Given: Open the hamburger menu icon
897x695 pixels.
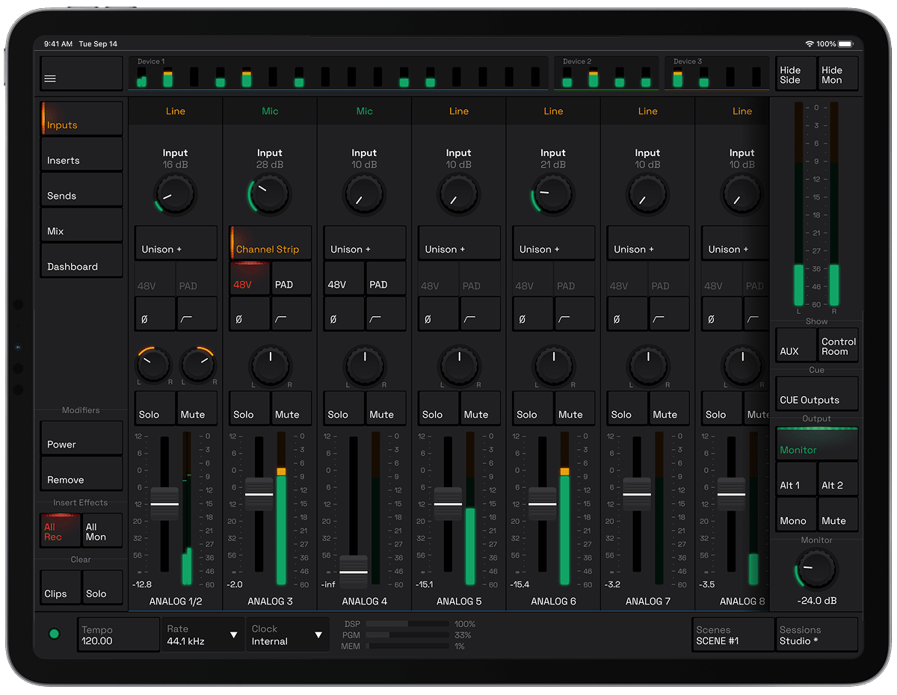Looking at the screenshot, I should coord(51,78).
